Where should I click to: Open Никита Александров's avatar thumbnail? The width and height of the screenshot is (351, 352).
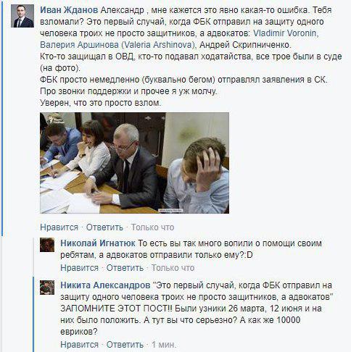coord(47,288)
